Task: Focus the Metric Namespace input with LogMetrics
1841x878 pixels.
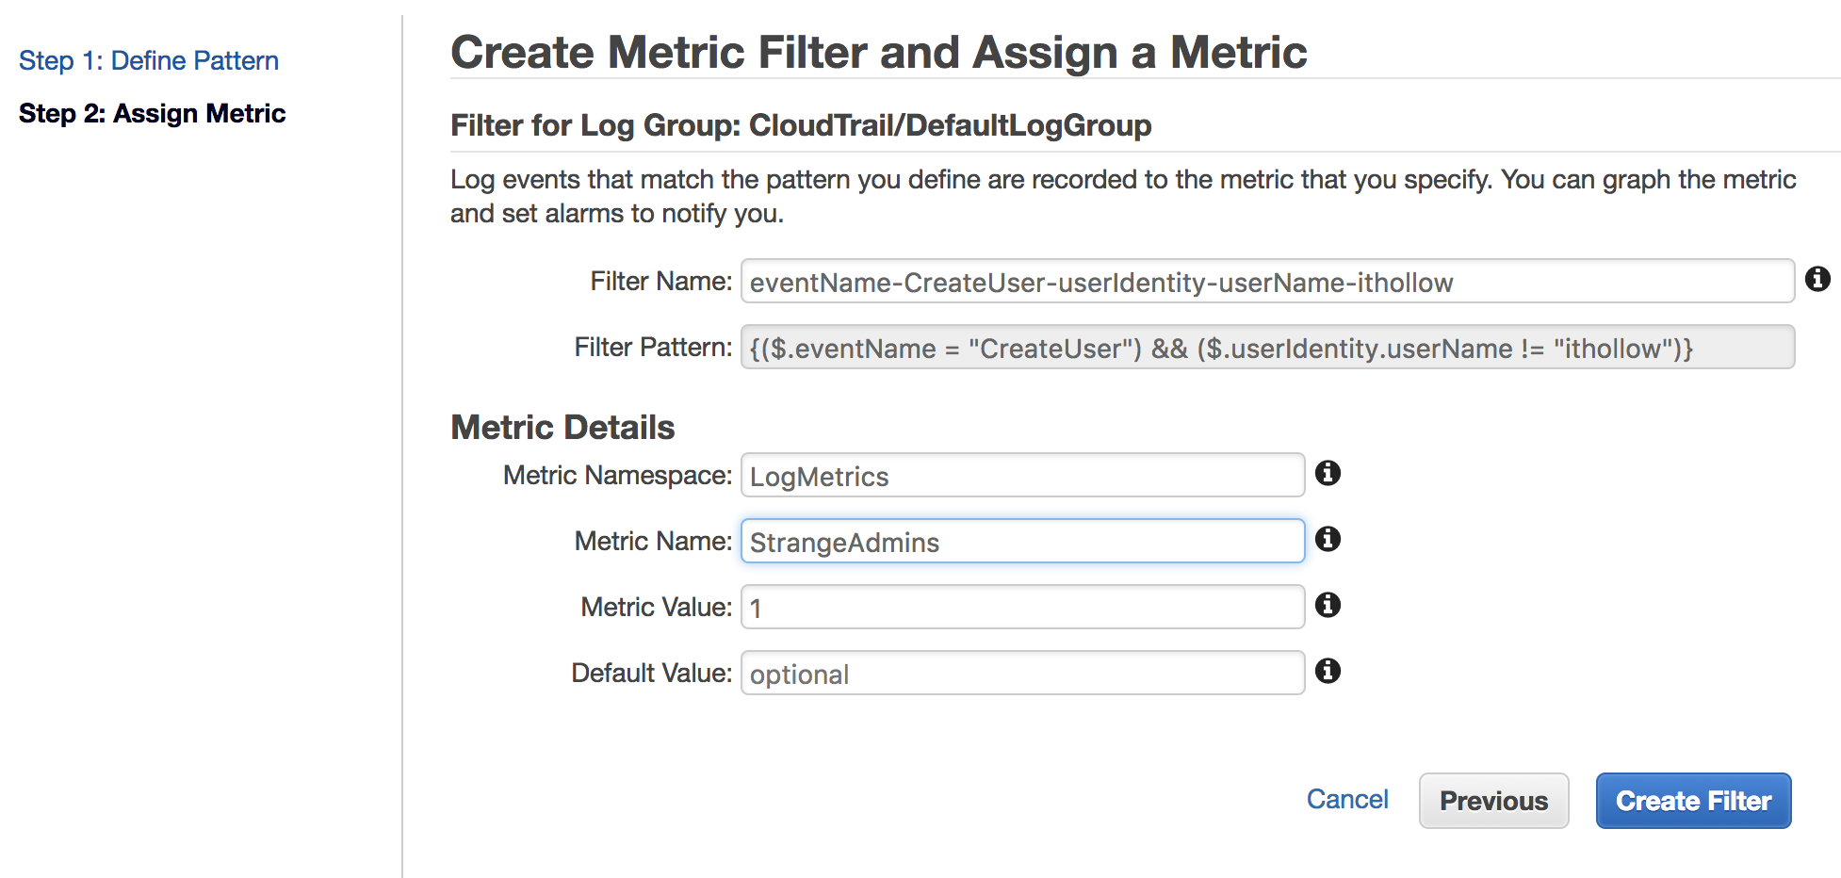Action: [1022, 476]
